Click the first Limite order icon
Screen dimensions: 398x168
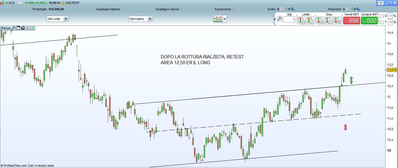(302, 20)
